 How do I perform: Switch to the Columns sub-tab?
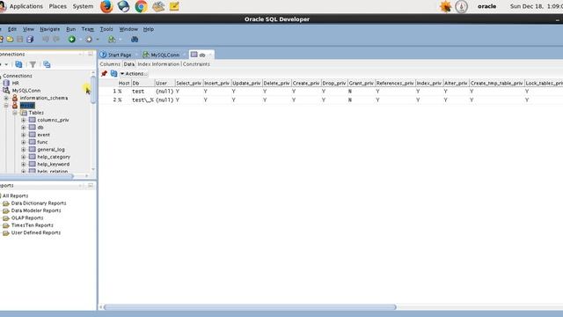[110, 64]
